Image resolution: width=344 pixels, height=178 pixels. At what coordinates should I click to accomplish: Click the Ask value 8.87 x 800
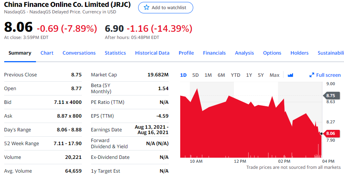pyautogui.click(x=69, y=116)
